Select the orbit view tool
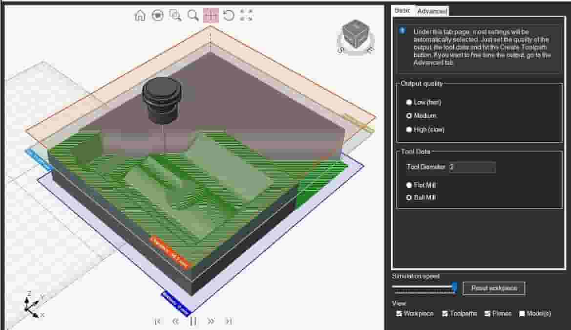Image resolution: width=571 pixels, height=330 pixels. point(157,15)
